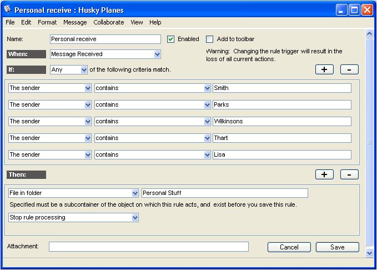
Task: Click the app icon in title bar
Action: pos(8,10)
